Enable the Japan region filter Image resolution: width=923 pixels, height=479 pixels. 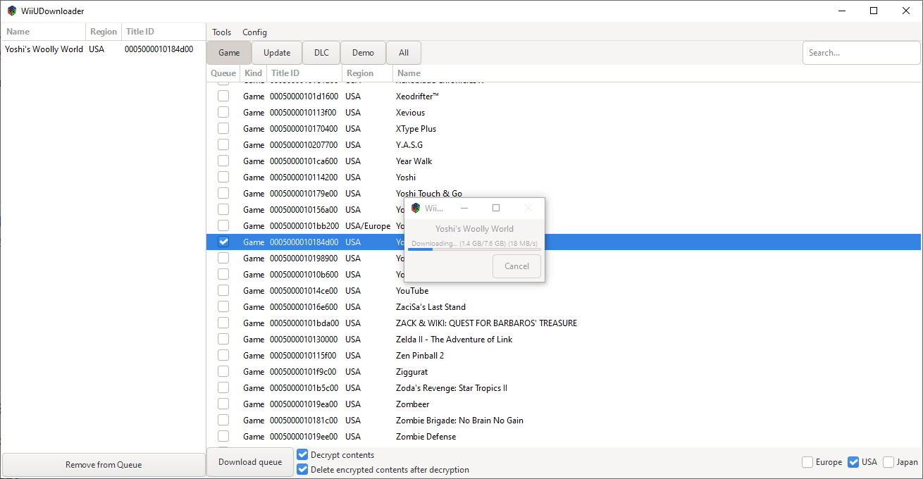[x=888, y=462]
